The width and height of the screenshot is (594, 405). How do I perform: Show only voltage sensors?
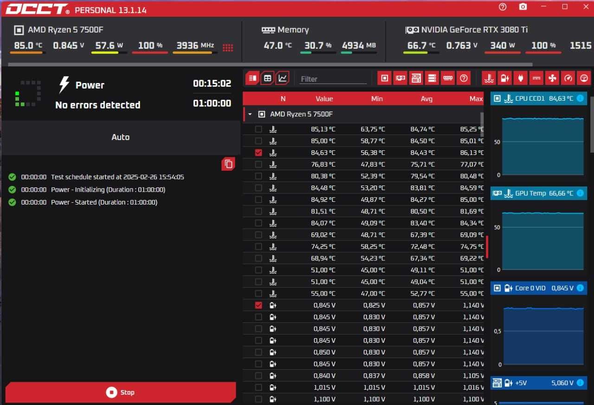pos(504,78)
